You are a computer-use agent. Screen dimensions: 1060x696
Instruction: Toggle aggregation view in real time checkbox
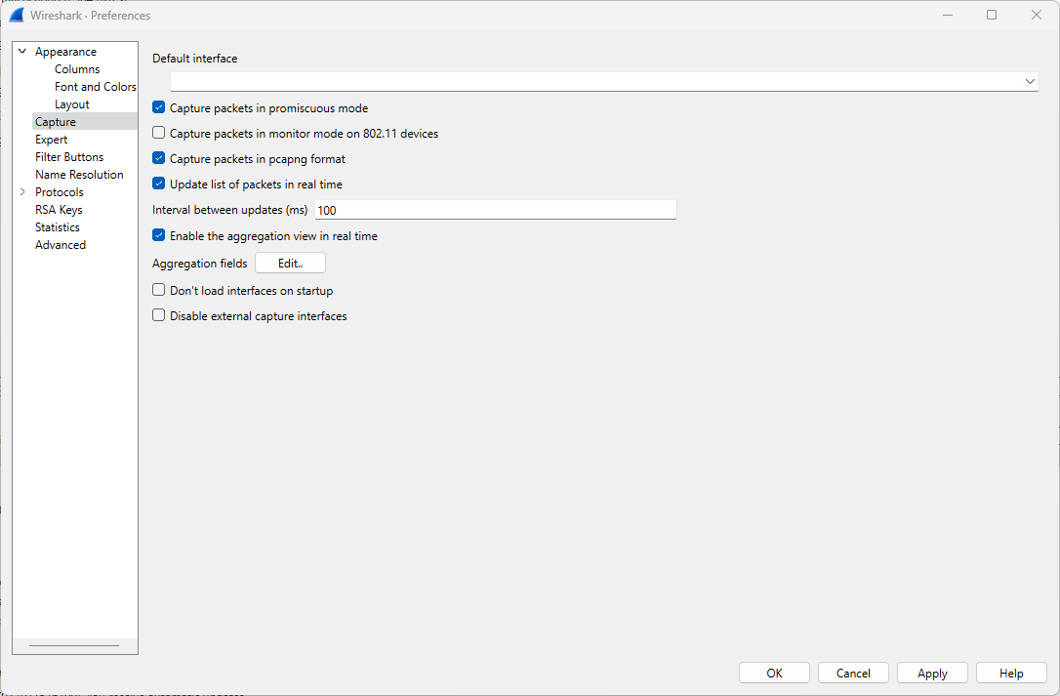click(159, 235)
